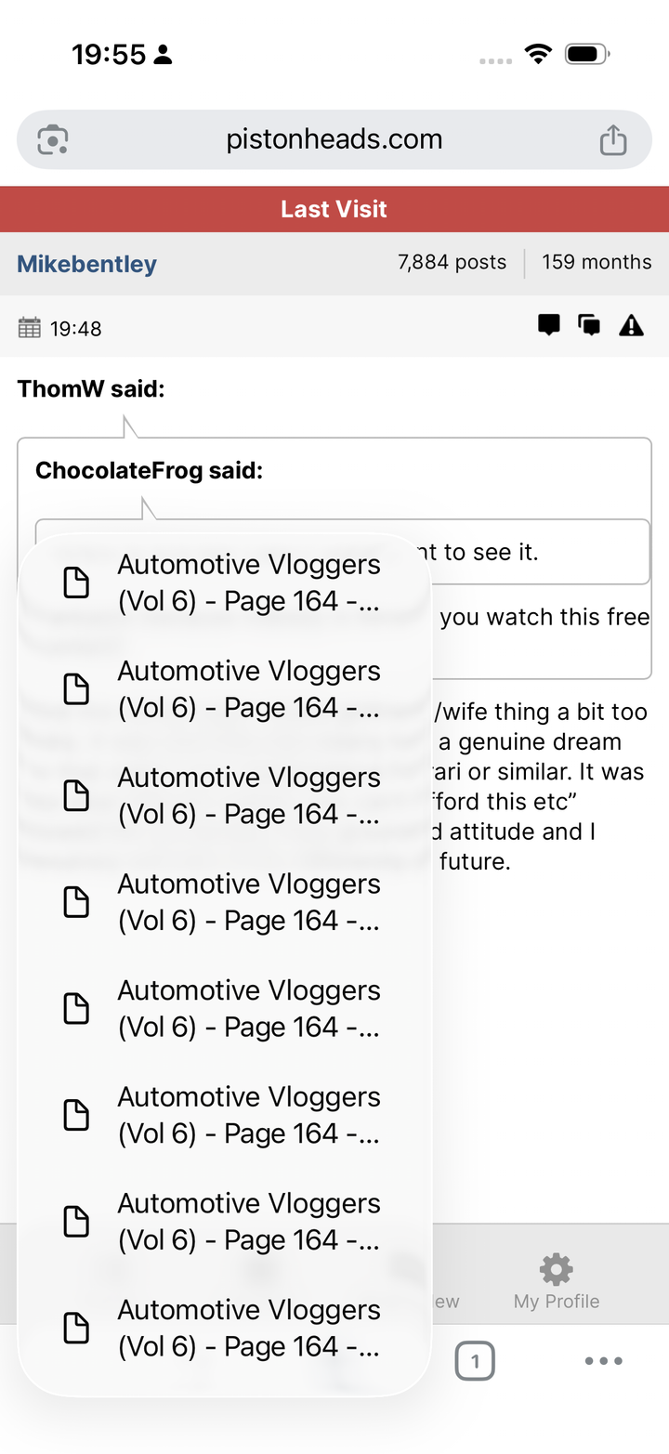Tap the 'ThomW said:' quote header

click(x=91, y=389)
